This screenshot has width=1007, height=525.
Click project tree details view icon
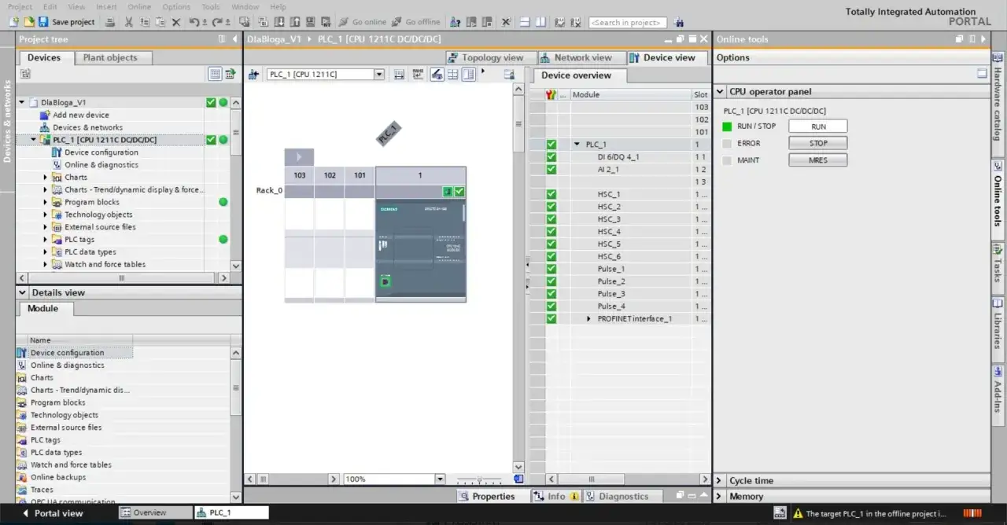215,74
